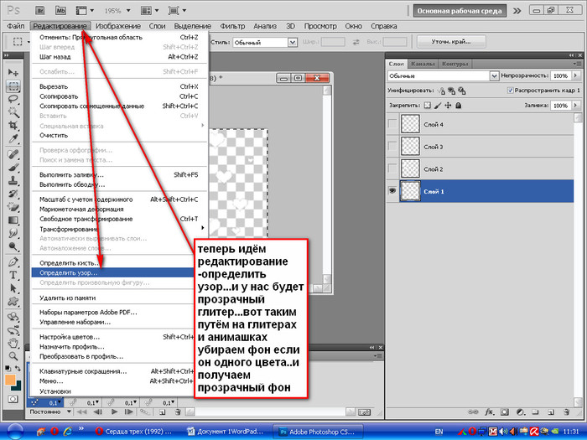Click the orange foreground color swatch
Image resolution: width=587 pixels, height=440 pixels.
(x=11, y=380)
